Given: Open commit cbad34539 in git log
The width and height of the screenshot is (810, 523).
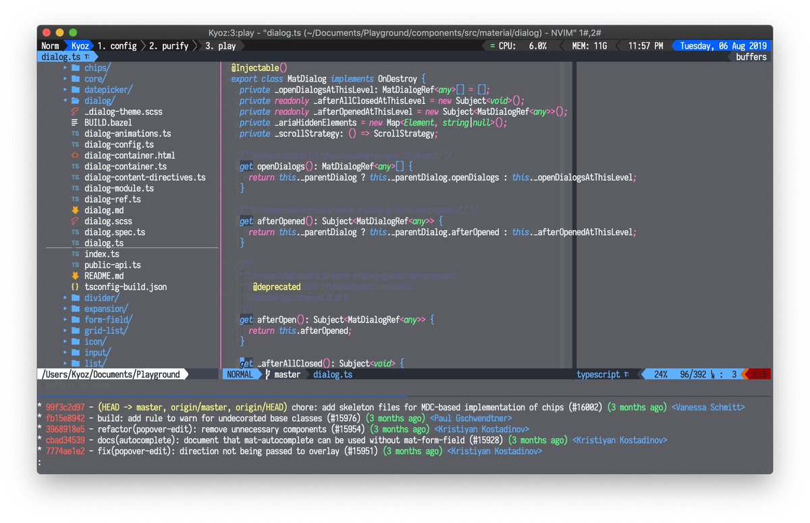Looking at the screenshot, I should coord(65,440).
